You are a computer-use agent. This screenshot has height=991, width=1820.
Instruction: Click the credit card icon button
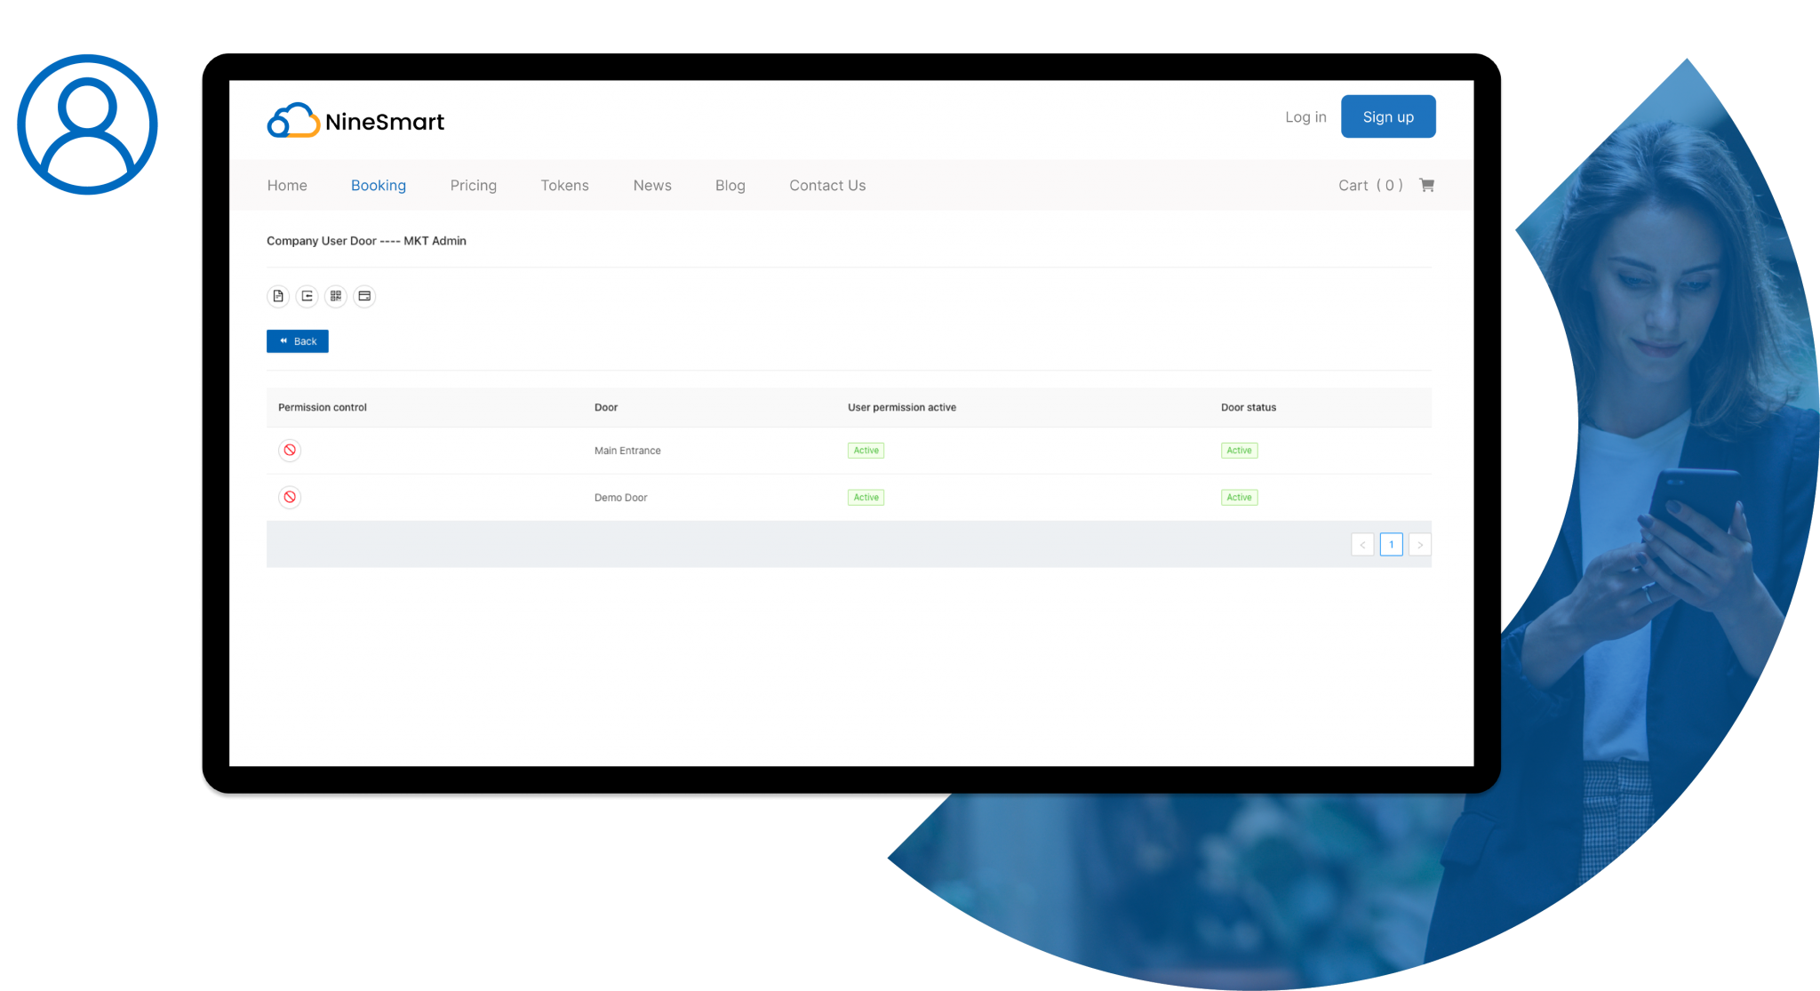364,296
